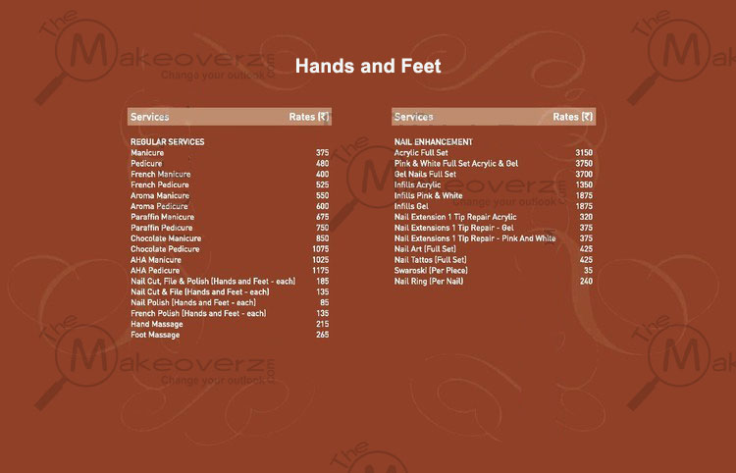Choose the Chocolate Manicure service
Screen dimensions: 736x473
pos(166,238)
